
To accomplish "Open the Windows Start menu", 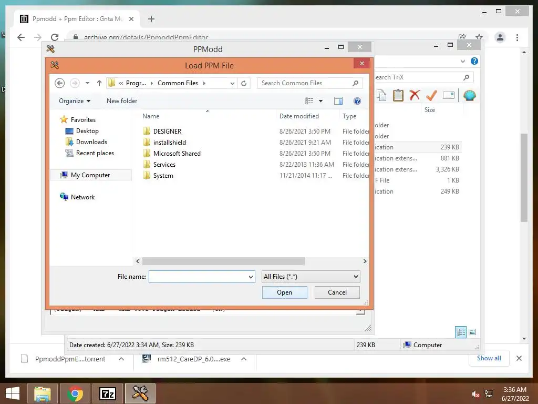I will 13,393.
